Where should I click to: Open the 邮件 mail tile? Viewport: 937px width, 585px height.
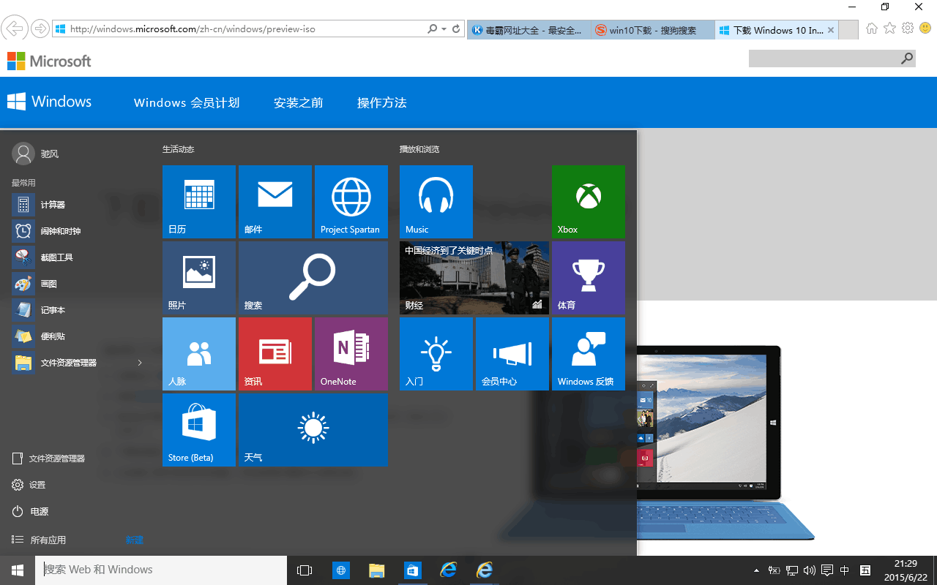tap(275, 201)
